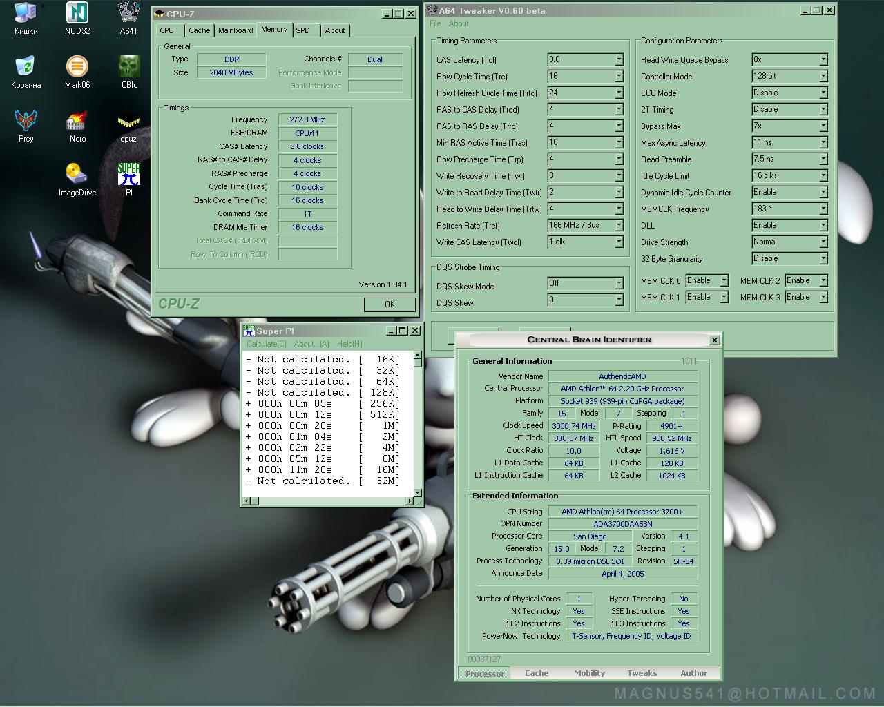Click the 16M result row in Super PI
Viewport: 884px width, 707px height.
click(323, 469)
